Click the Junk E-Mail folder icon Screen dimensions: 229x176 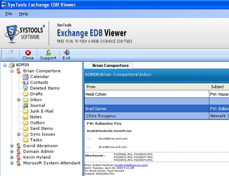click(26, 111)
